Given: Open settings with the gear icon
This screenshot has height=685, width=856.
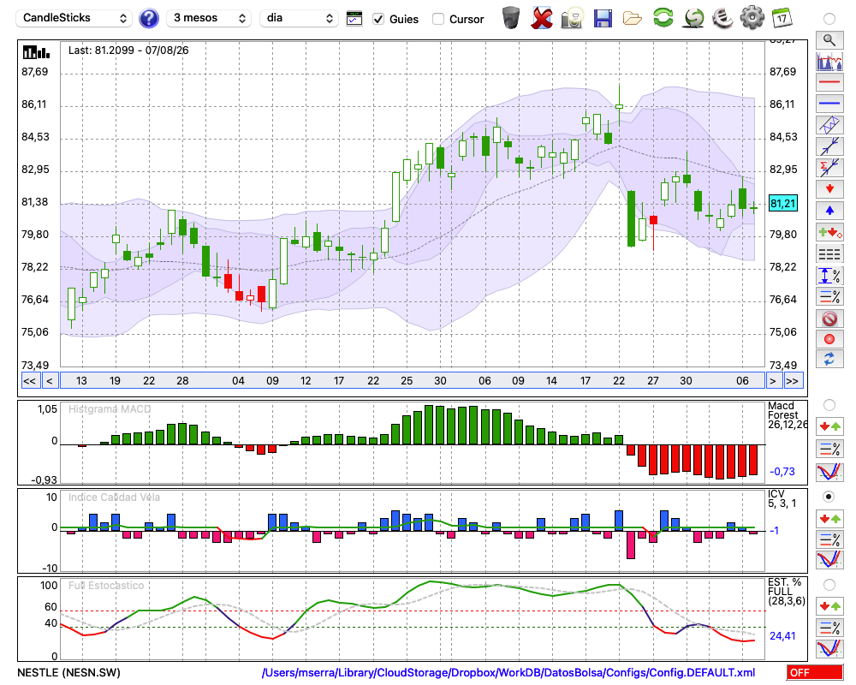Looking at the screenshot, I should tap(752, 18).
